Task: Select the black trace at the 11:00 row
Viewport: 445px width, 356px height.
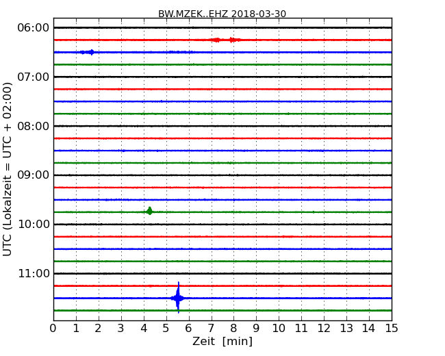Action: (x=274, y=273)
